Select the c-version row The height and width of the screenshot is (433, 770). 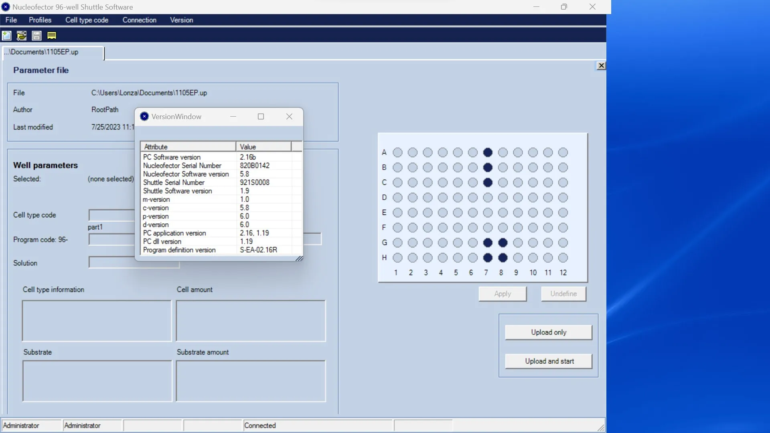click(x=221, y=208)
